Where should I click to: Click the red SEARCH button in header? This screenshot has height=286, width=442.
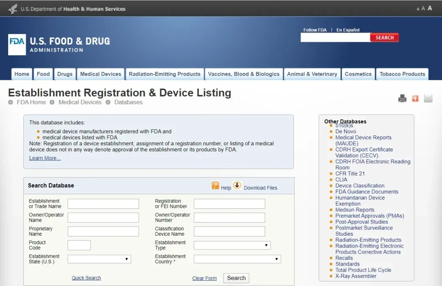pyautogui.click(x=384, y=38)
